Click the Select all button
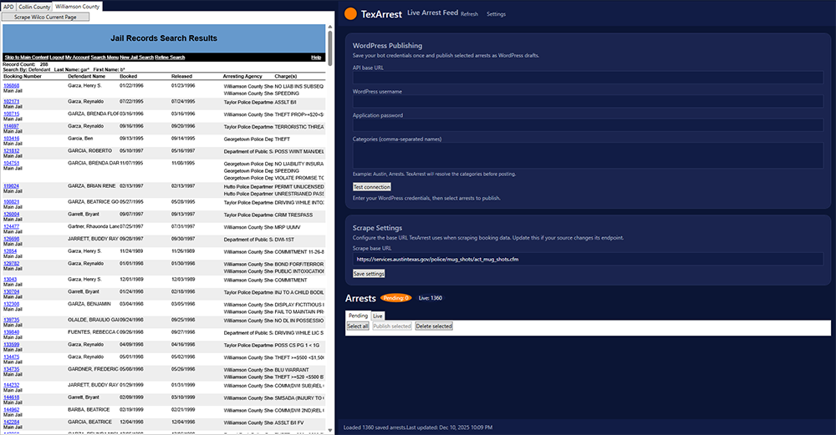This screenshot has width=836, height=435. coord(358,326)
